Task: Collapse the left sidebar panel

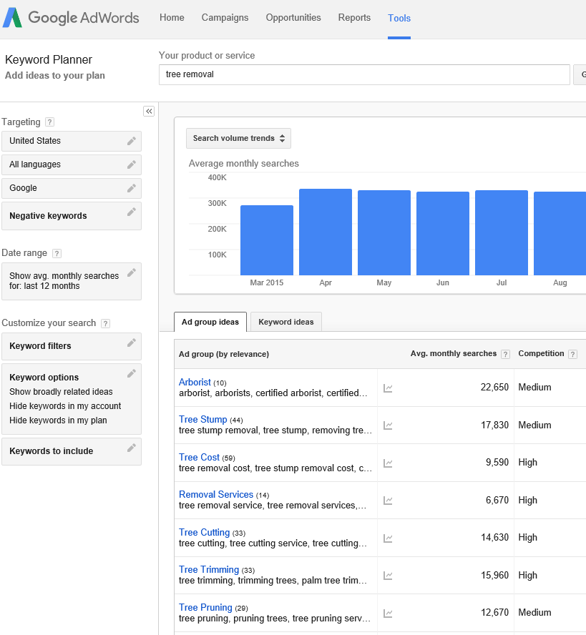Action: pyautogui.click(x=149, y=111)
